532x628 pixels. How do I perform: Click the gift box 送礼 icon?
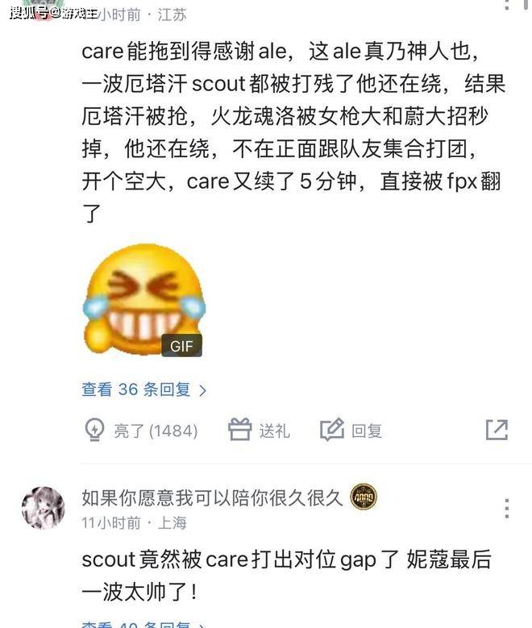click(x=239, y=430)
